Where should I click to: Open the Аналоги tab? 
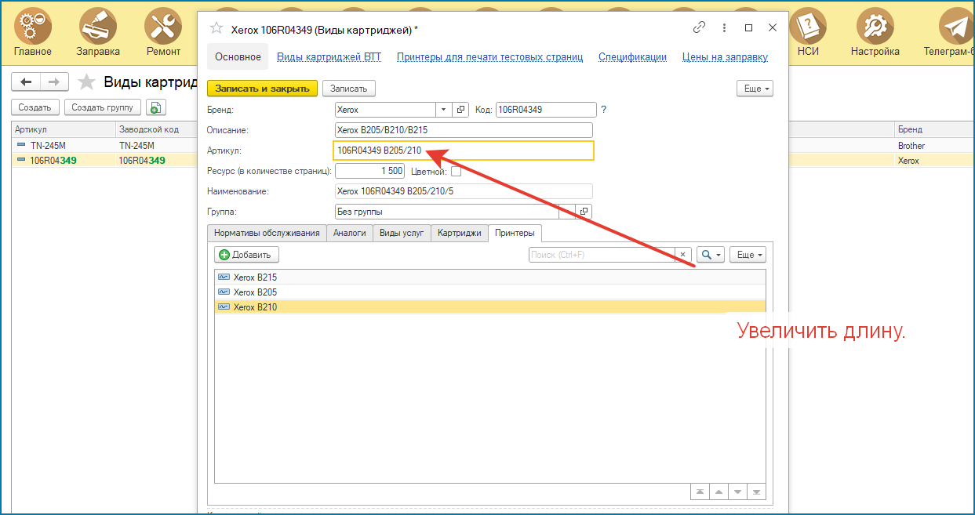[x=350, y=233]
